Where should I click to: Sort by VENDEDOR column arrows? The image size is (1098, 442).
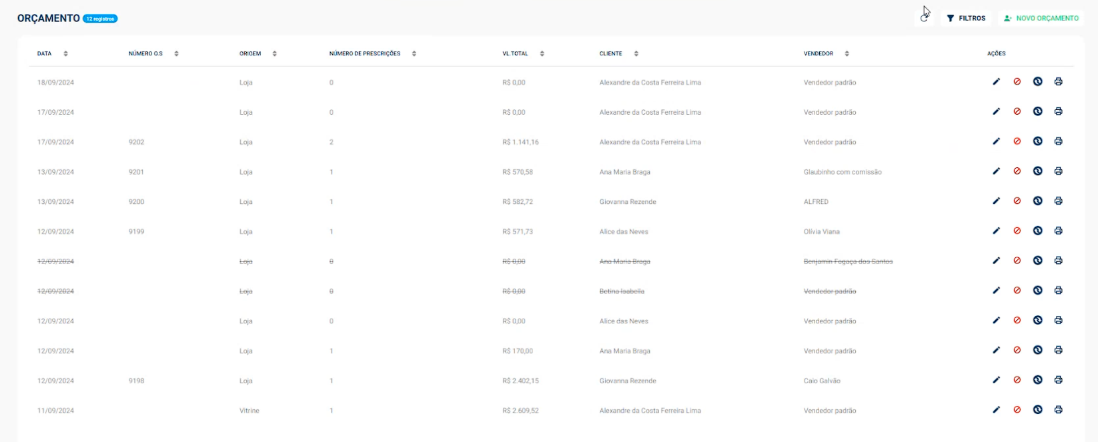(x=847, y=53)
